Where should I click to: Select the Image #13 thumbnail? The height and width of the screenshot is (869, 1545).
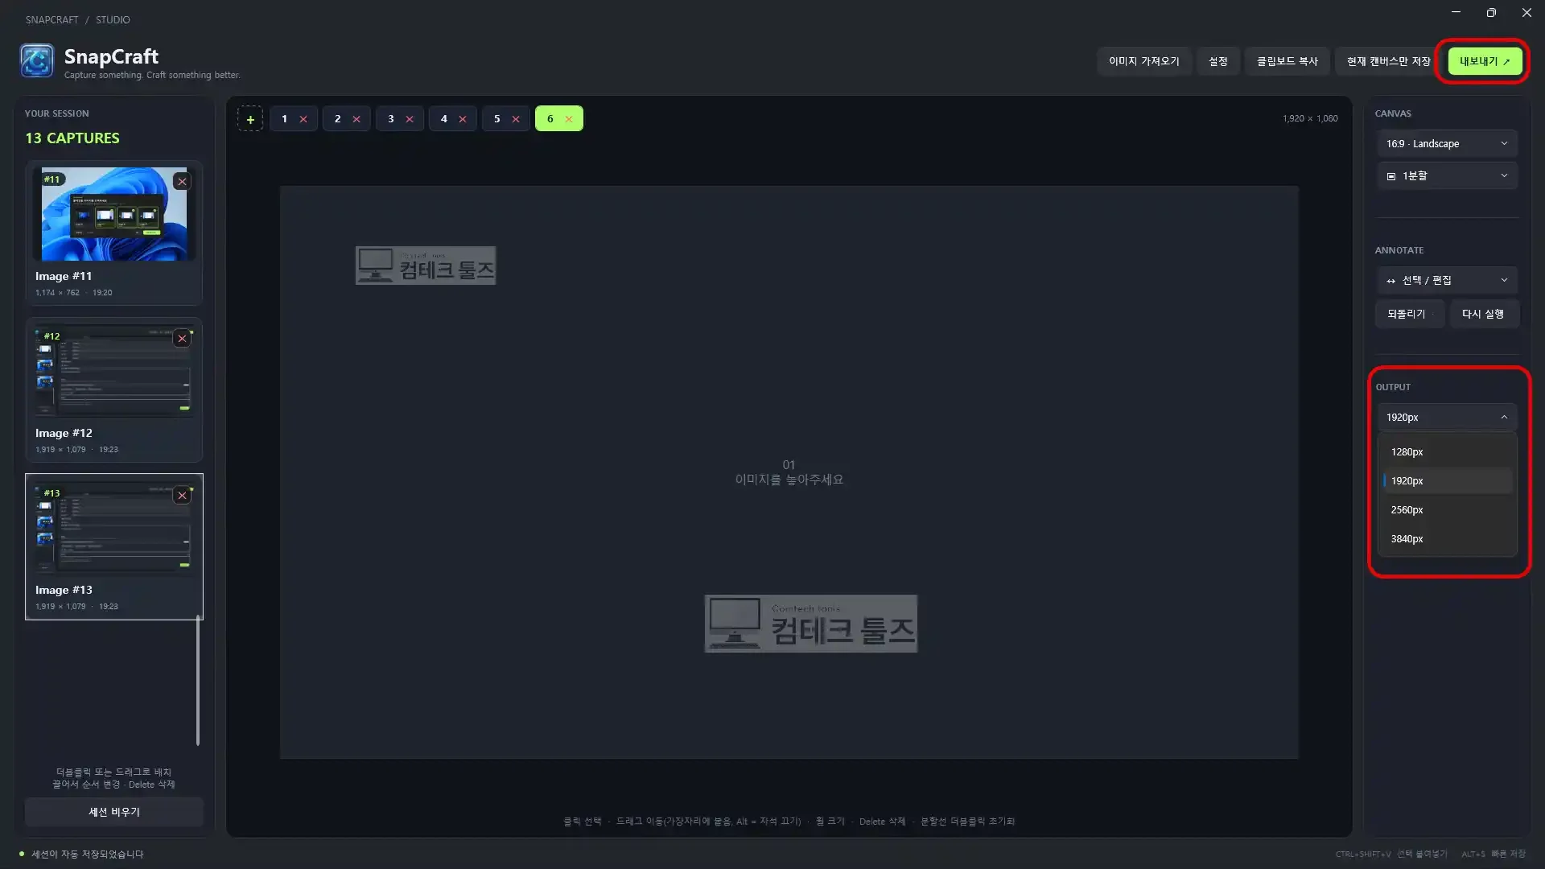point(113,528)
